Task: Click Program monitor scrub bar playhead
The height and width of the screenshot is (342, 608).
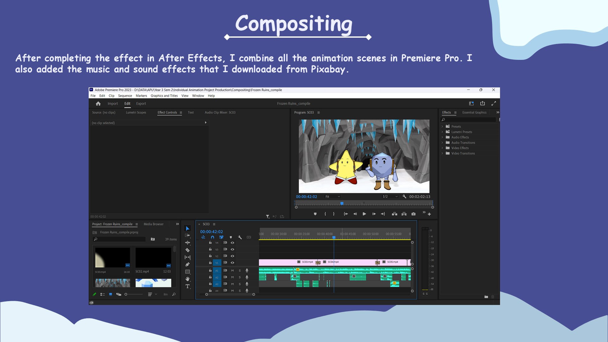Action: pyautogui.click(x=342, y=204)
